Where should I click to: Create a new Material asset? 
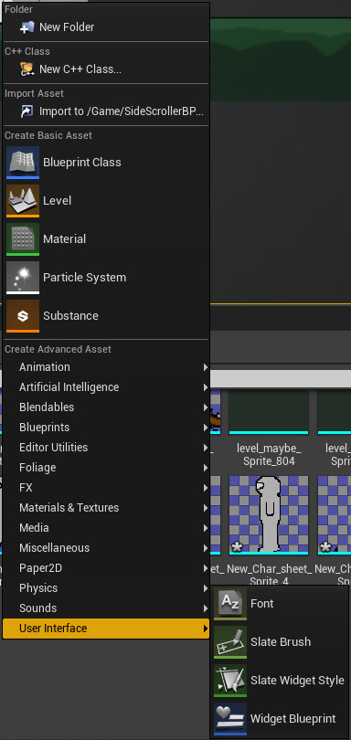point(106,239)
